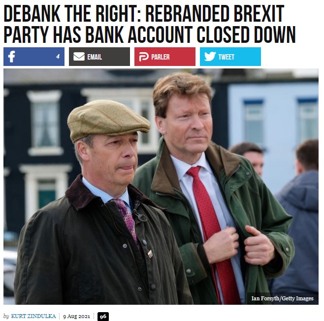Share article on PARLER
Image resolution: width=324 pixels, height=321 pixels.
165,57
